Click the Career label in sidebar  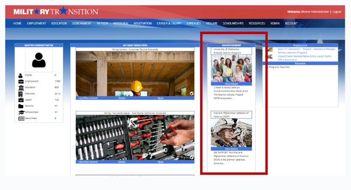point(28,100)
